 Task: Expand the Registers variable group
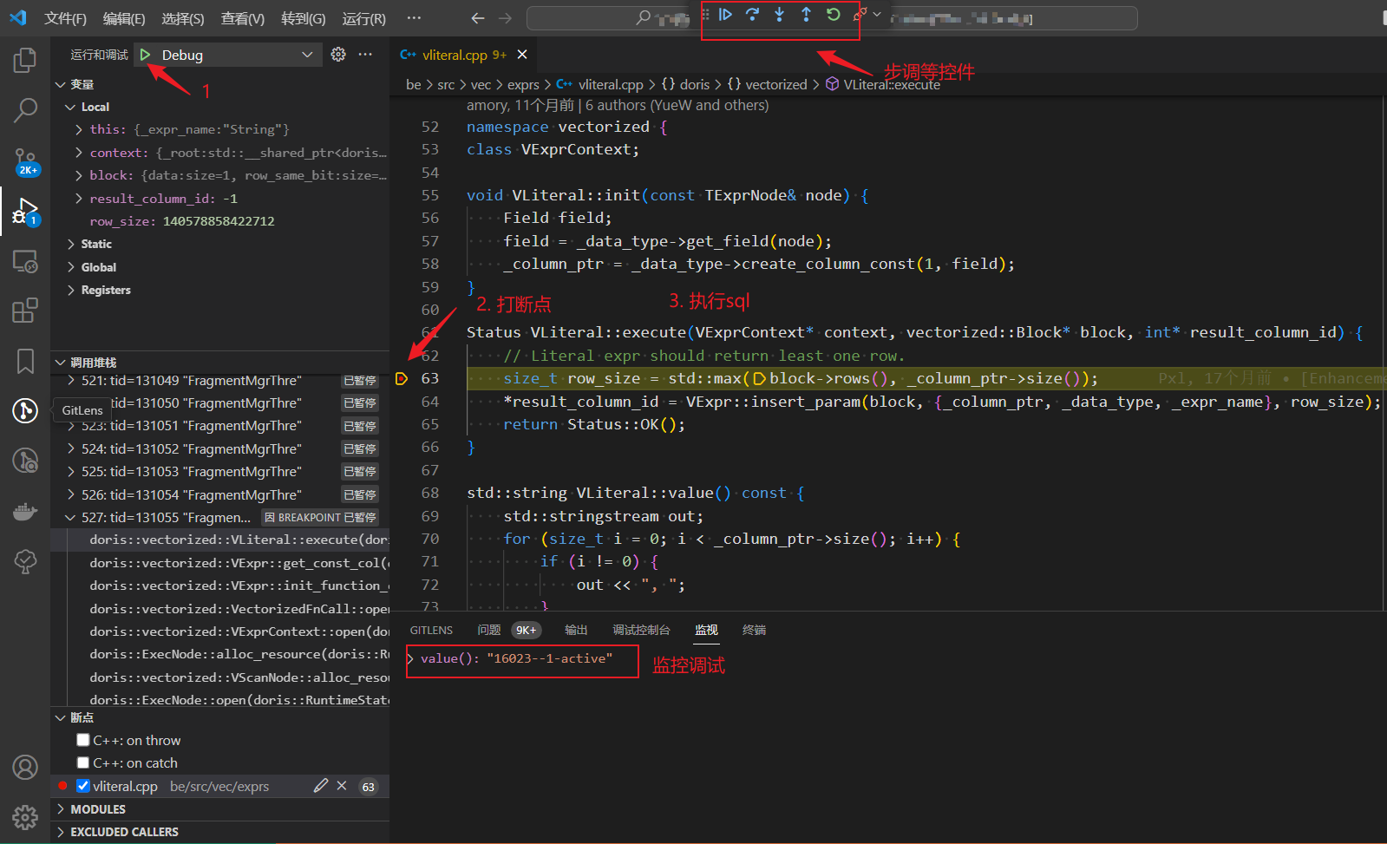pyautogui.click(x=105, y=290)
